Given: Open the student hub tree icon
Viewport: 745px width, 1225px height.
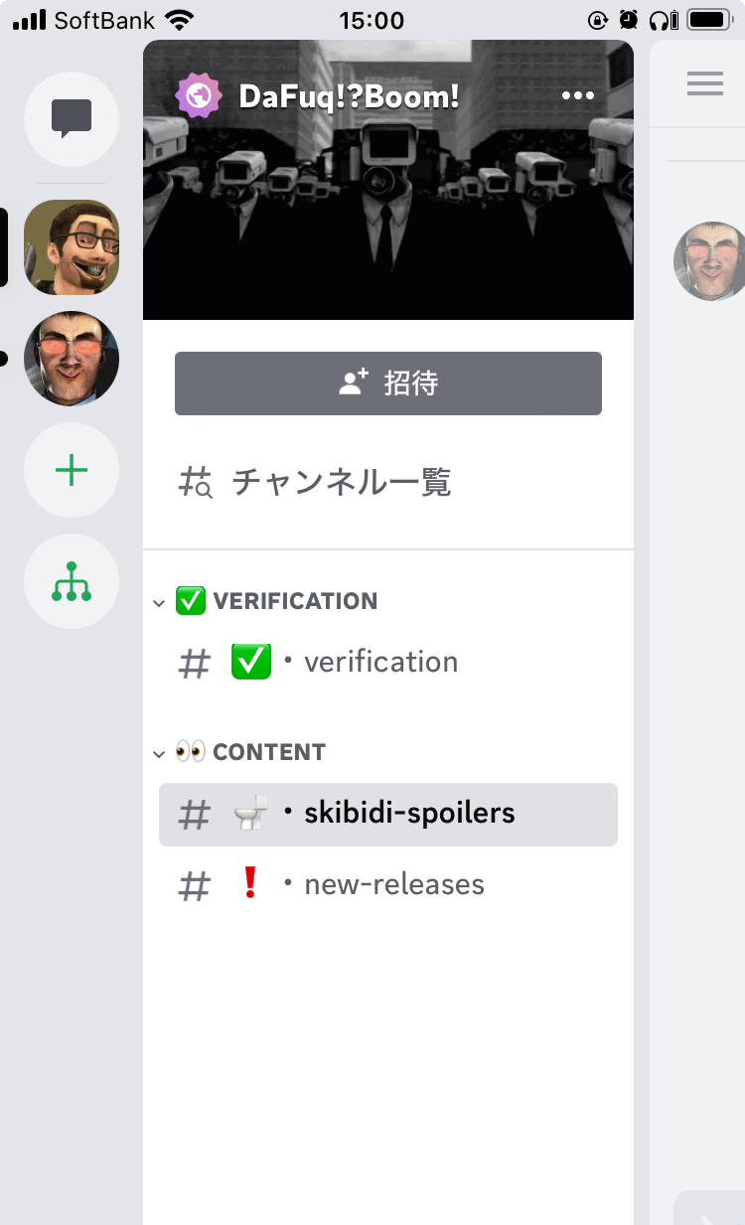Looking at the screenshot, I should click(x=72, y=581).
